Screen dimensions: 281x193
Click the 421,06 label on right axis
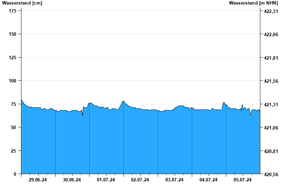point(271,128)
